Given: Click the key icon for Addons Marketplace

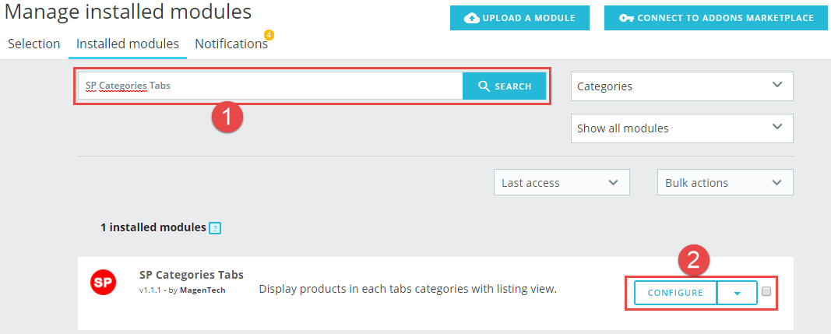Looking at the screenshot, I should (625, 18).
